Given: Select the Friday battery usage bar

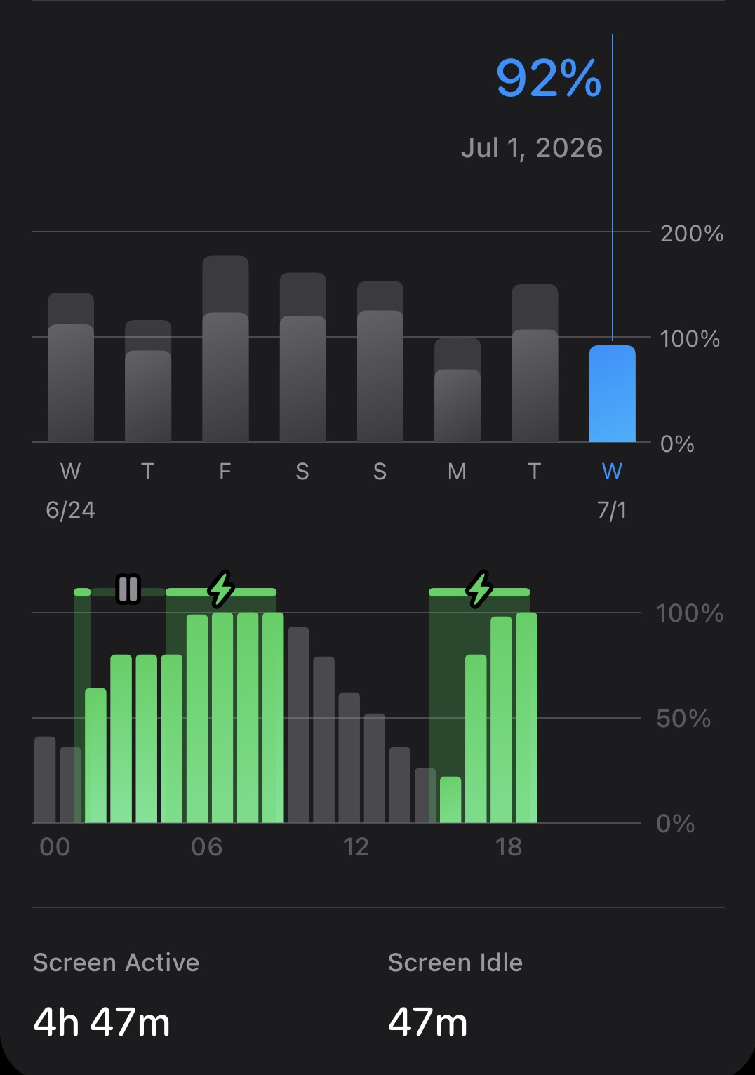Looking at the screenshot, I should pos(225,349).
